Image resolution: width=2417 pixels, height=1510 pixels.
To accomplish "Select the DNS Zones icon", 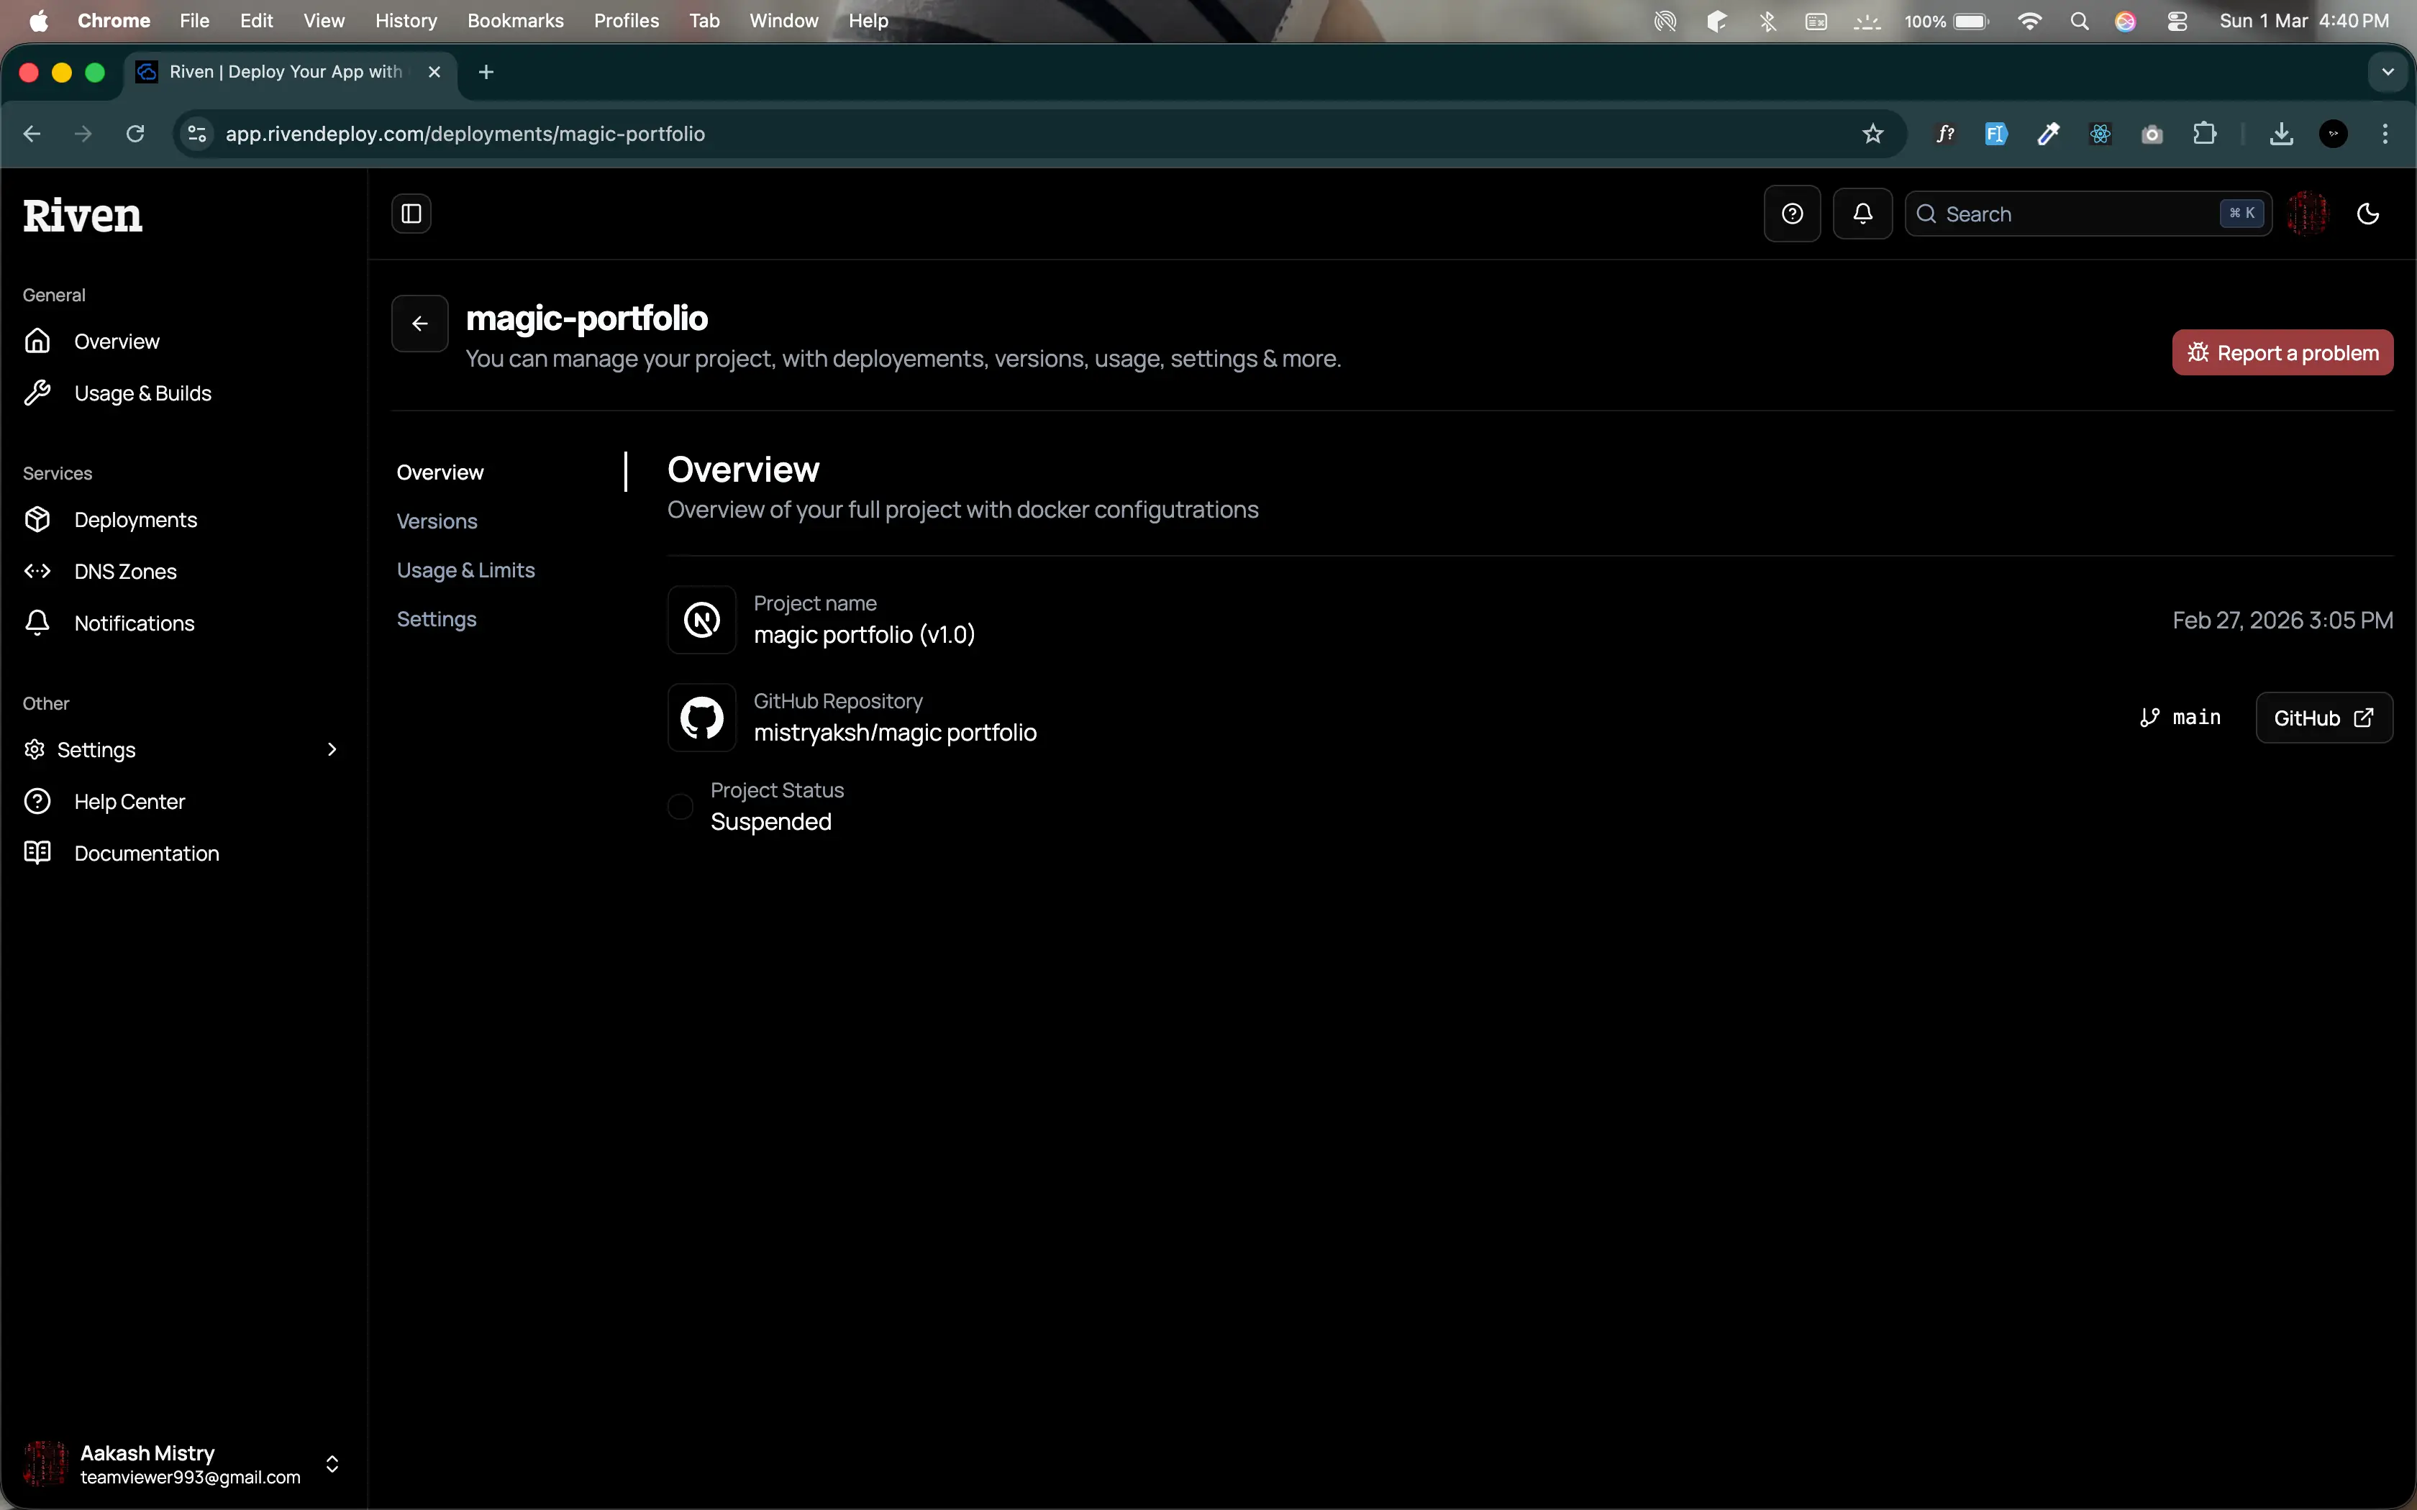I will click(37, 570).
